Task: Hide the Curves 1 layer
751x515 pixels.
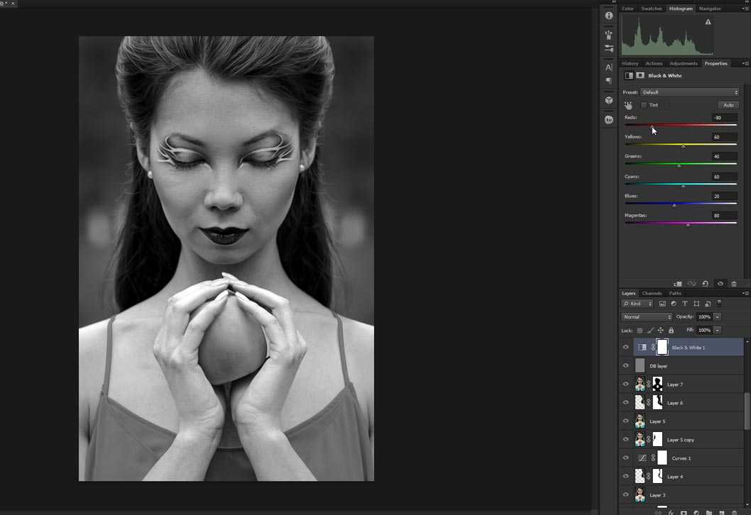Action: (626, 458)
